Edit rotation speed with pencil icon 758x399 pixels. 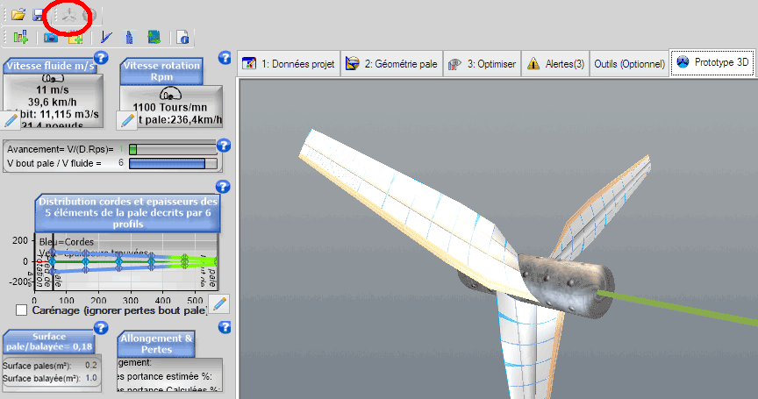(128, 120)
